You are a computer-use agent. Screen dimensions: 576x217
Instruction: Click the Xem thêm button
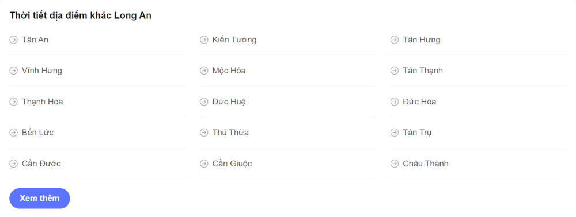pos(40,198)
